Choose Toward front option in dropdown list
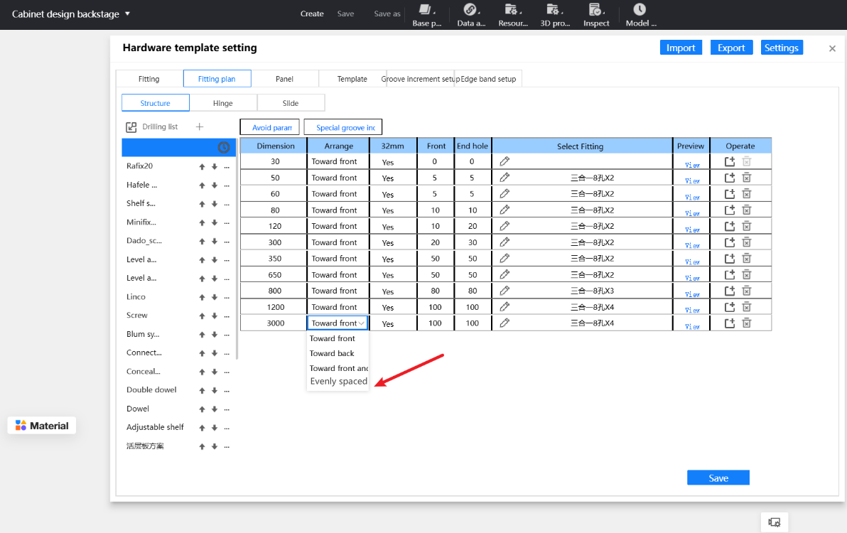The image size is (847, 533). click(333, 338)
